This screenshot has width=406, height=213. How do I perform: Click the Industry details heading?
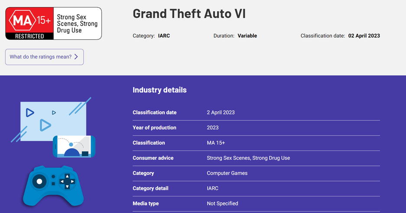(x=159, y=90)
